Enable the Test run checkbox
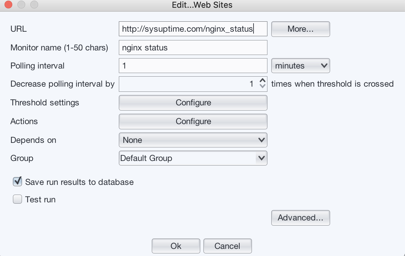 point(17,199)
